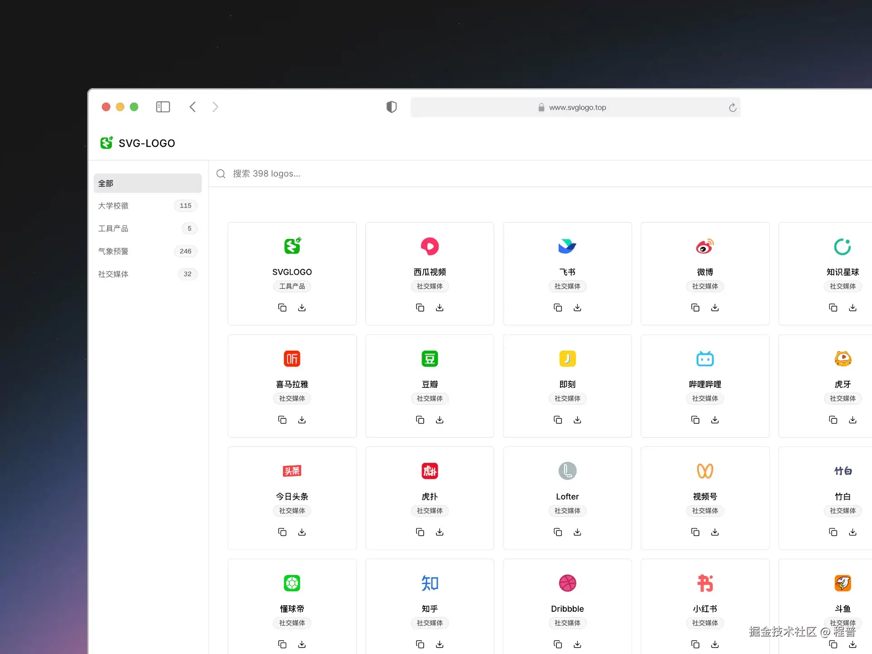Copy the 豆瓣 logo code
872x654 pixels.
[420, 419]
